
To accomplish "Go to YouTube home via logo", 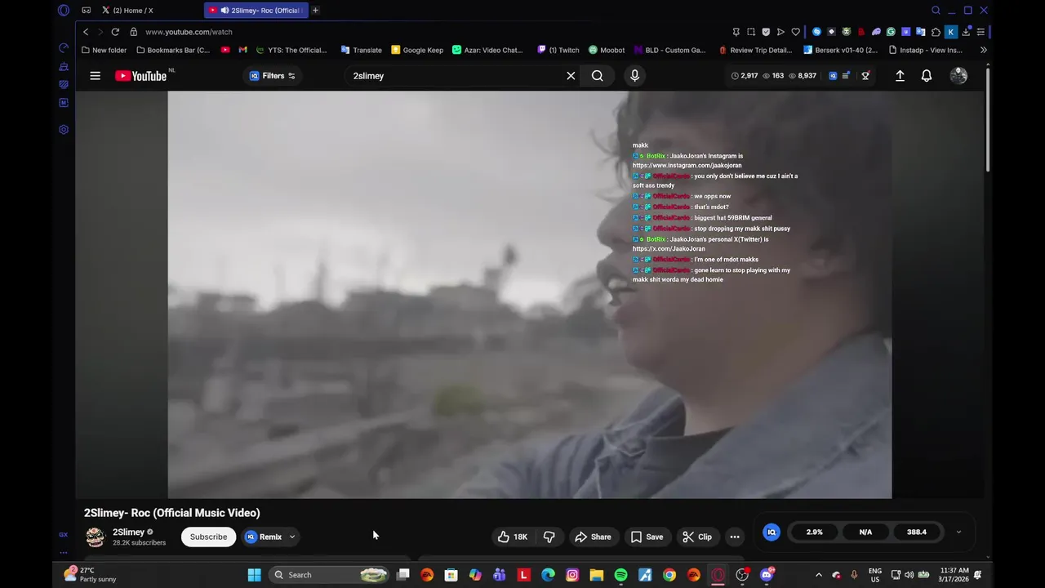I will click(140, 76).
